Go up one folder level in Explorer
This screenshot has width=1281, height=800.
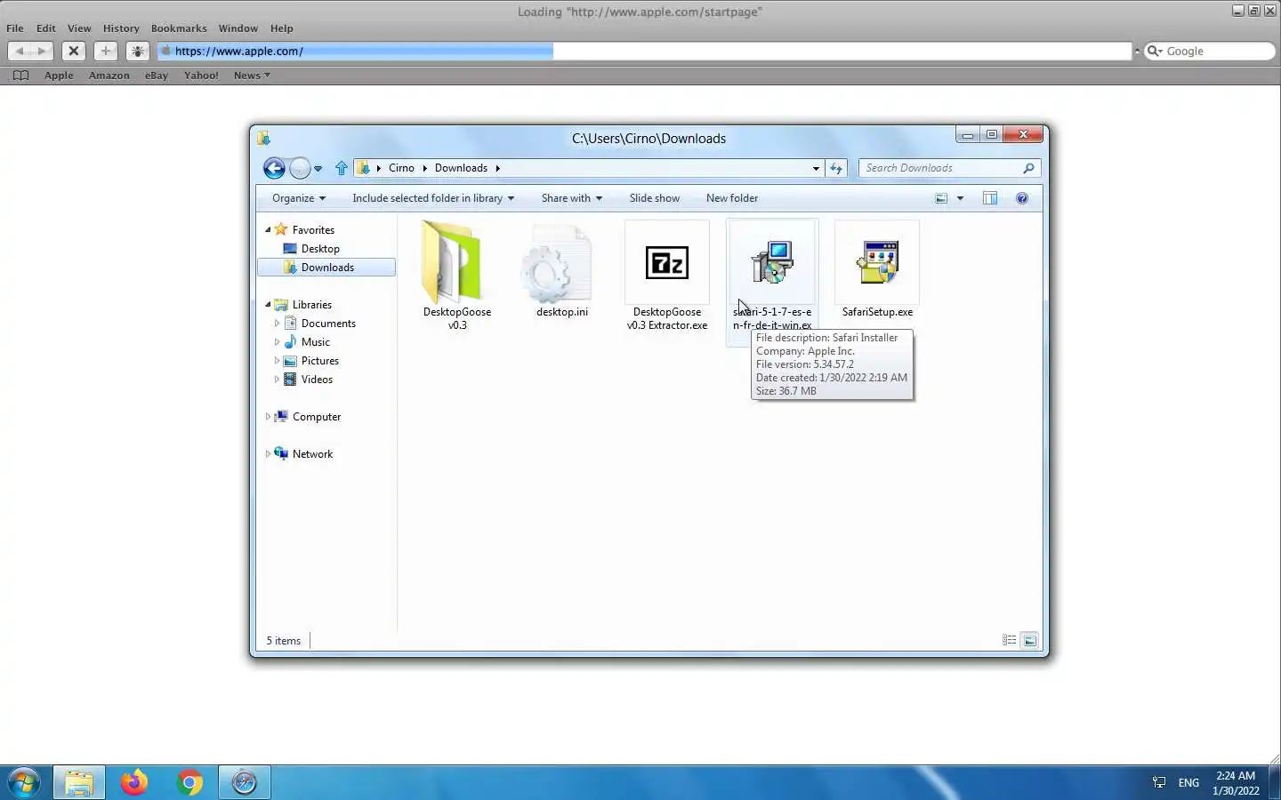coord(342,168)
